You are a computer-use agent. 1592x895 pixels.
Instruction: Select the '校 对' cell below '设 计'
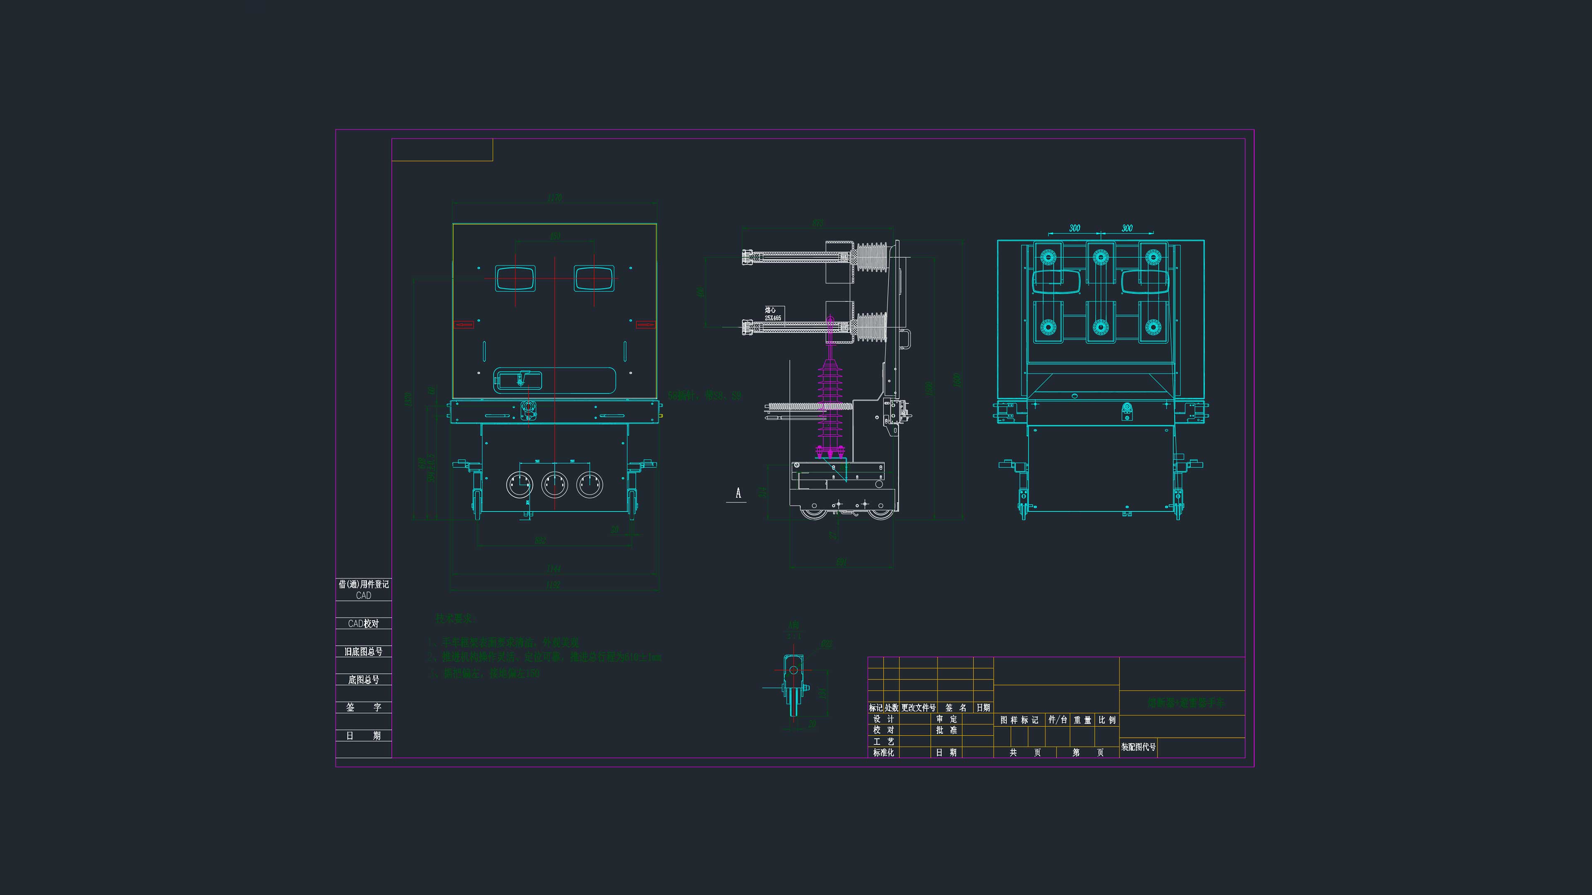pos(884,730)
